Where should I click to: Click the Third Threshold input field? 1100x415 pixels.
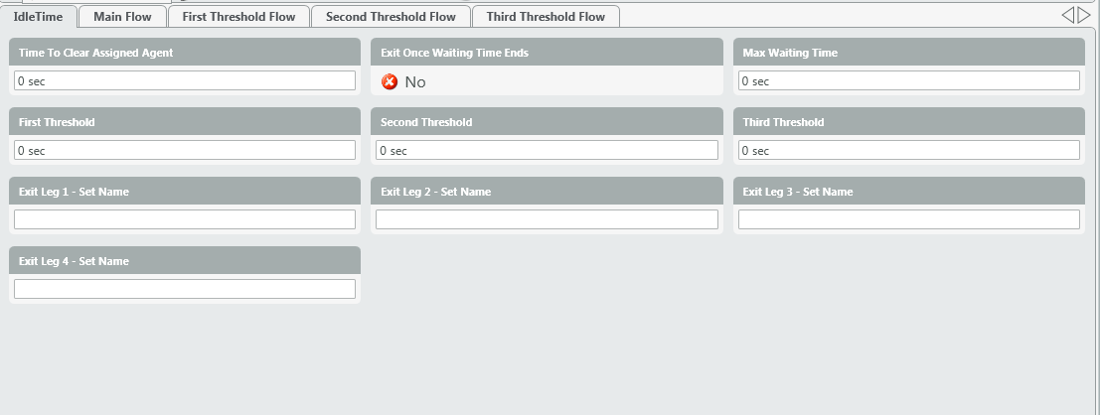tap(909, 151)
